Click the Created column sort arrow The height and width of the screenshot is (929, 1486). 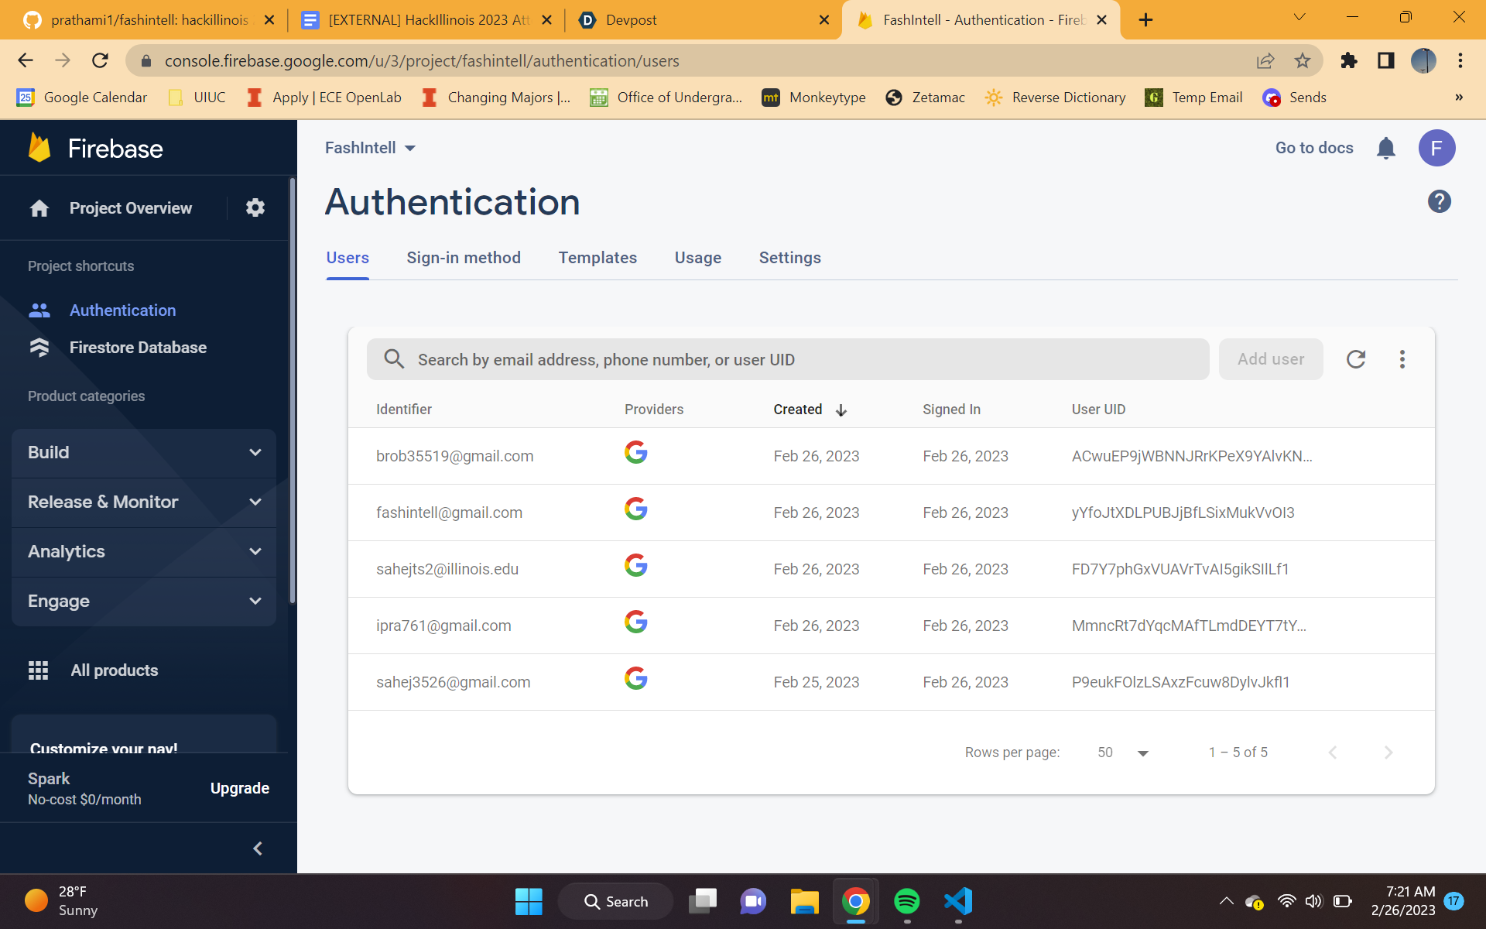[841, 410]
